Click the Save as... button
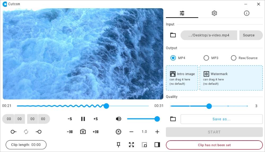 click(222, 119)
